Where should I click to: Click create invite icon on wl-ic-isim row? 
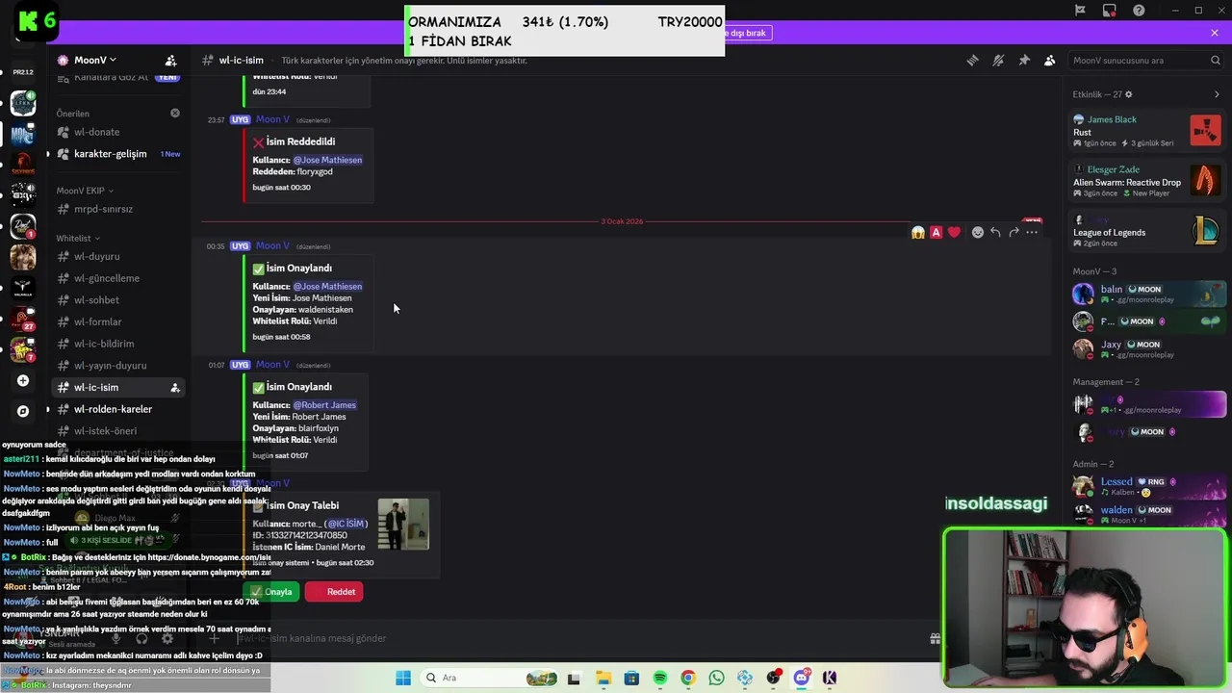[x=174, y=388]
